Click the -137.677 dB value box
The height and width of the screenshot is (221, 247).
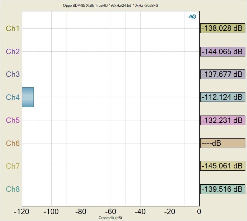coord(222,74)
